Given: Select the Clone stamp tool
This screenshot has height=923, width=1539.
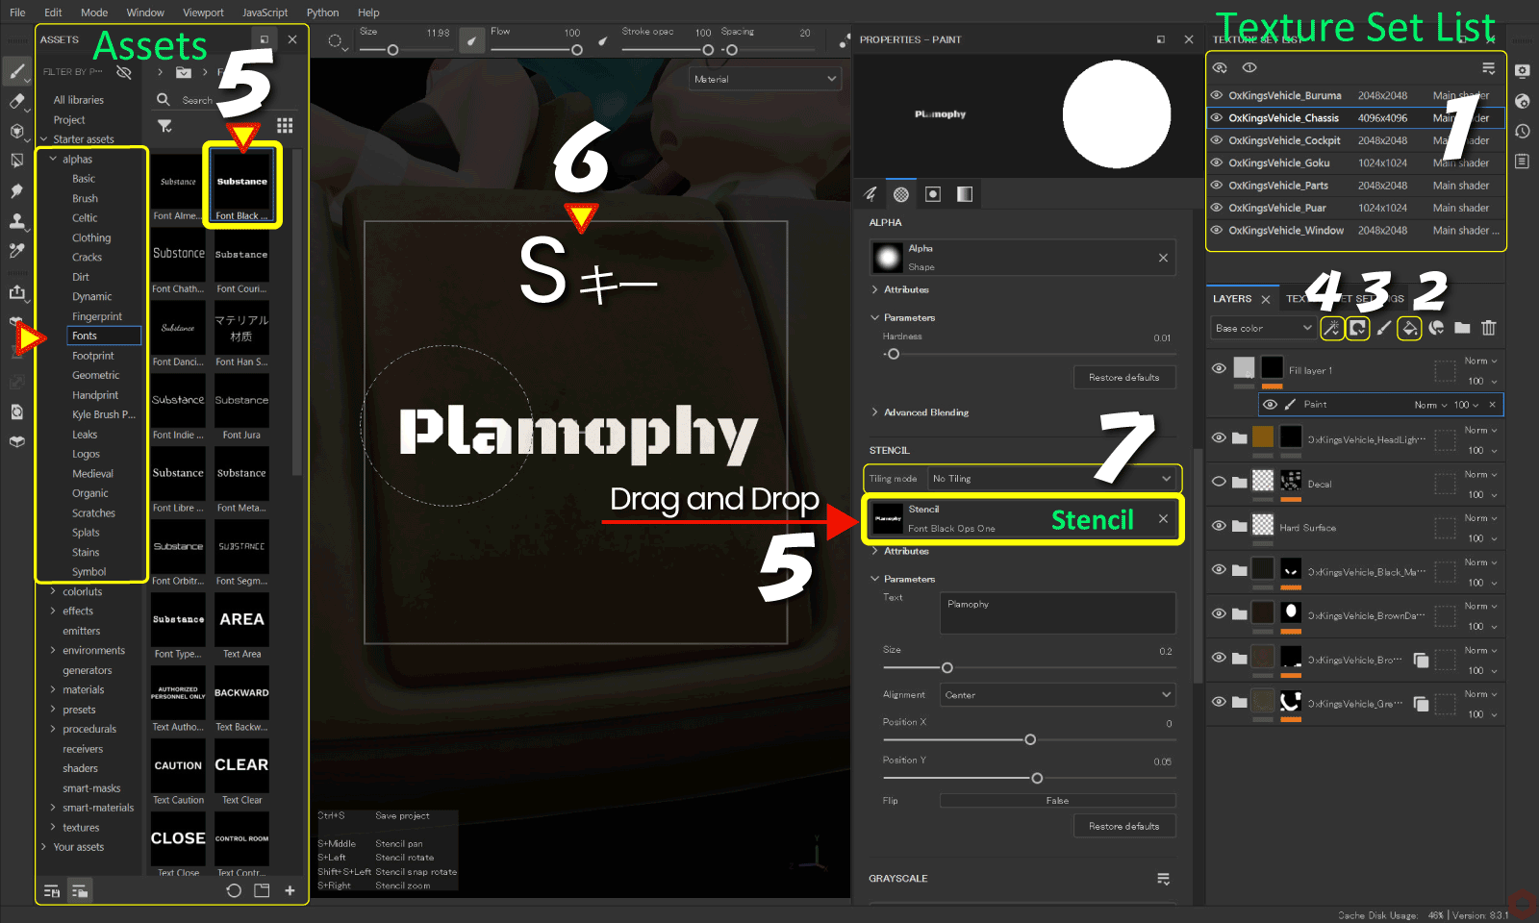Looking at the screenshot, I should tap(17, 220).
